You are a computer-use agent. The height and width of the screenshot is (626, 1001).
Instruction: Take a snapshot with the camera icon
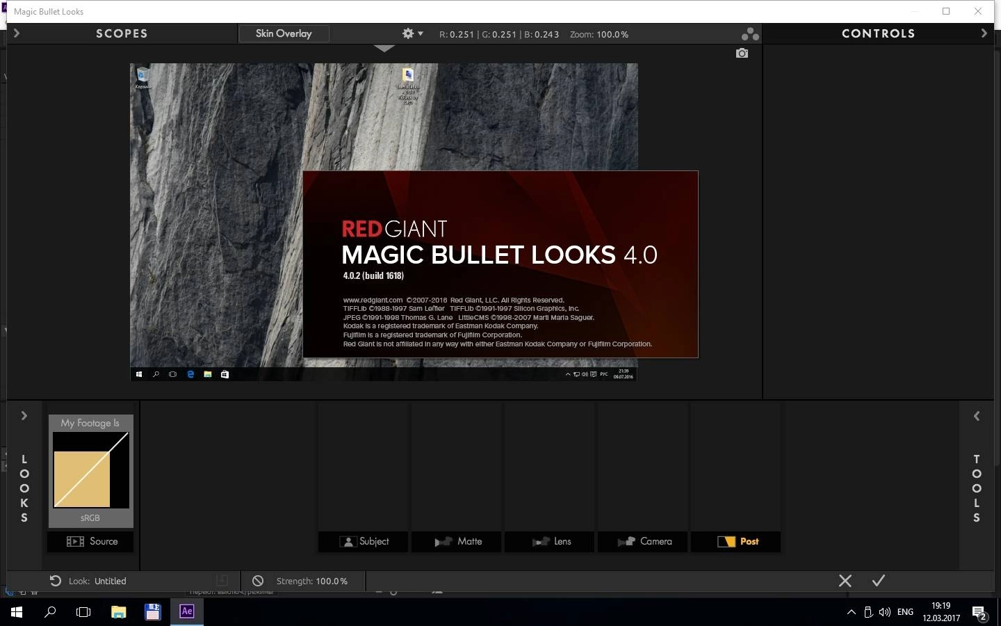tap(742, 53)
